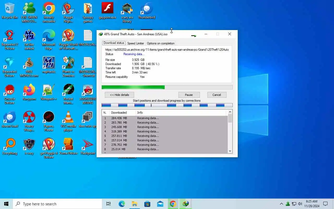Launch Zuma Deluxe desktop shortcut
Screen dimensions: 334x209
click(68, 146)
